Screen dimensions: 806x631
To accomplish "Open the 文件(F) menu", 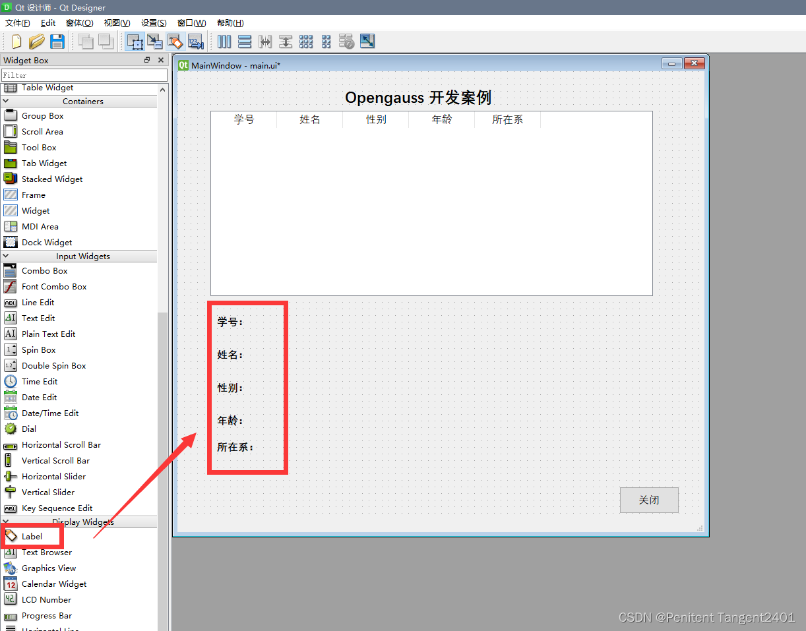I will click(x=18, y=23).
